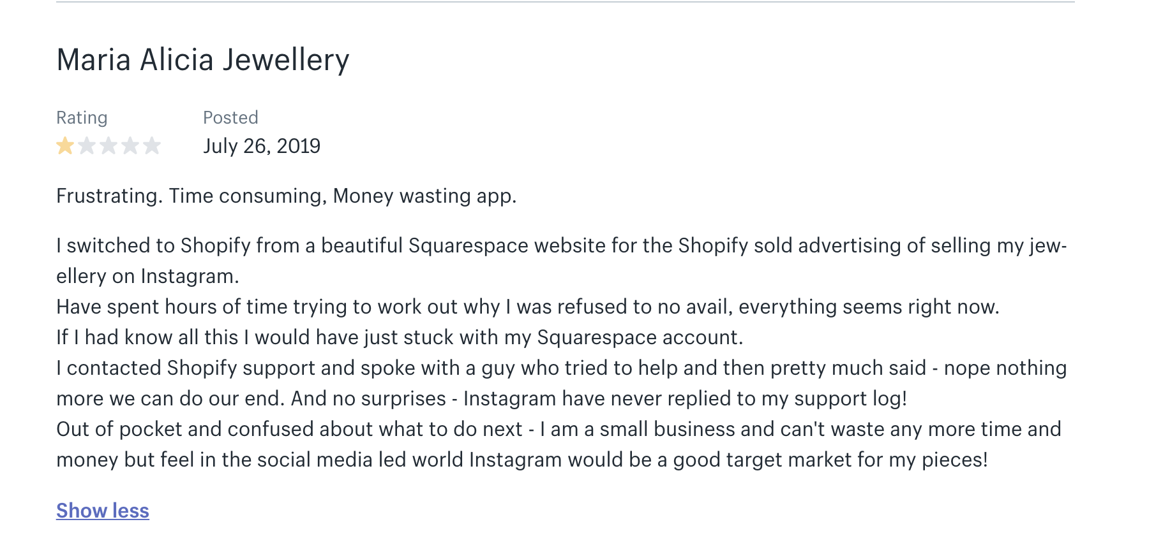Click the text 'ellery on Instagram.'
Viewport: 1163px width, 552px height.
point(147,276)
